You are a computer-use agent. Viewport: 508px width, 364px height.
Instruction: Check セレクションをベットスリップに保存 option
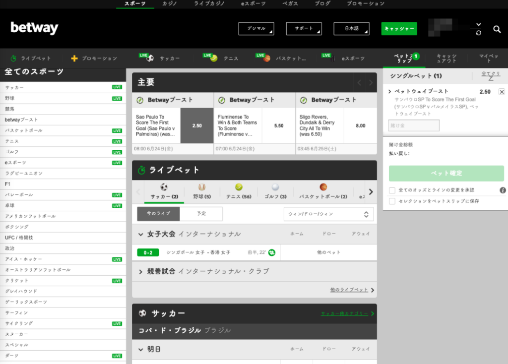pyautogui.click(x=392, y=201)
